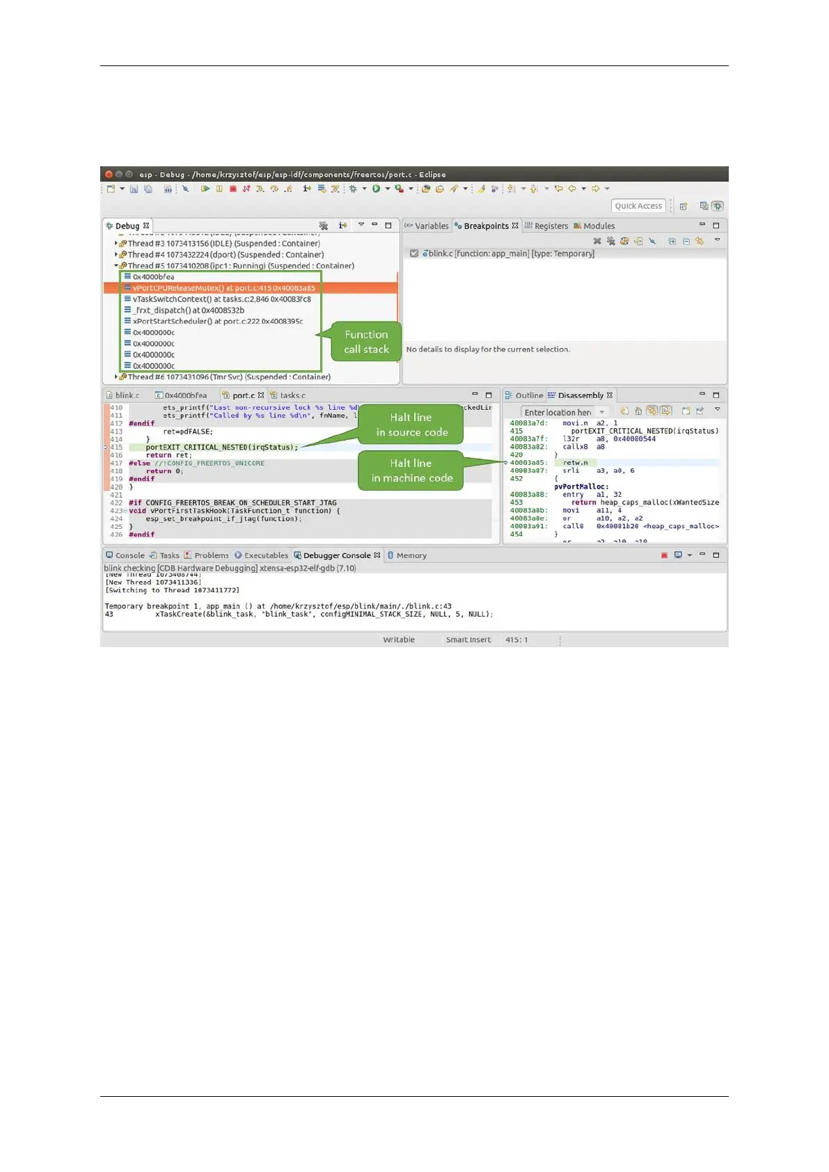
Task: Toggle Skip All Breakpoints in main toolbar
Action: 185,189
